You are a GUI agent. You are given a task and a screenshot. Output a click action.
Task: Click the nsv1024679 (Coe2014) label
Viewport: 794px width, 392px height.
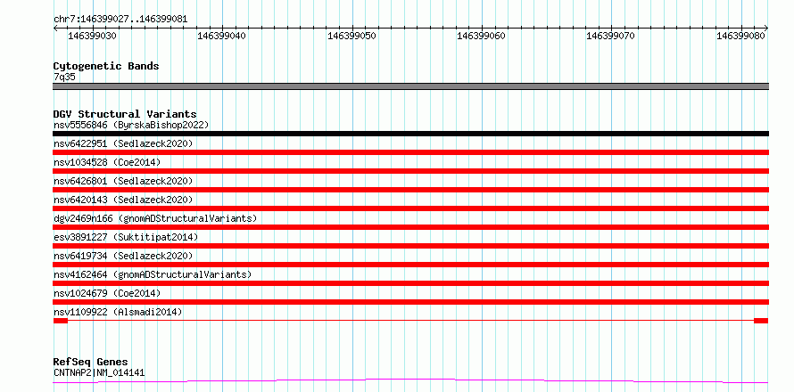coord(107,293)
